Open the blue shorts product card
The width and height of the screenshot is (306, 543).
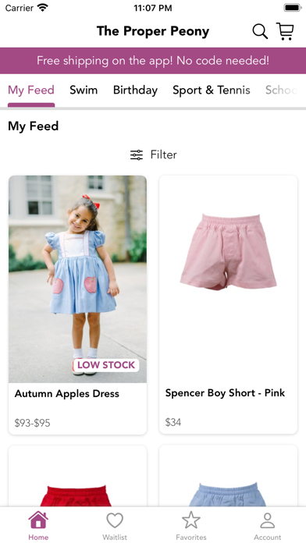tap(229, 476)
